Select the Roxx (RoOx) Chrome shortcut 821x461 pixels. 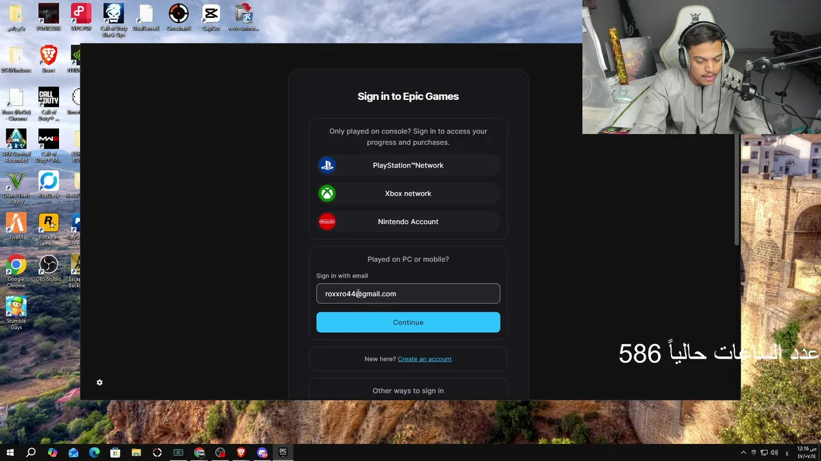click(16, 104)
